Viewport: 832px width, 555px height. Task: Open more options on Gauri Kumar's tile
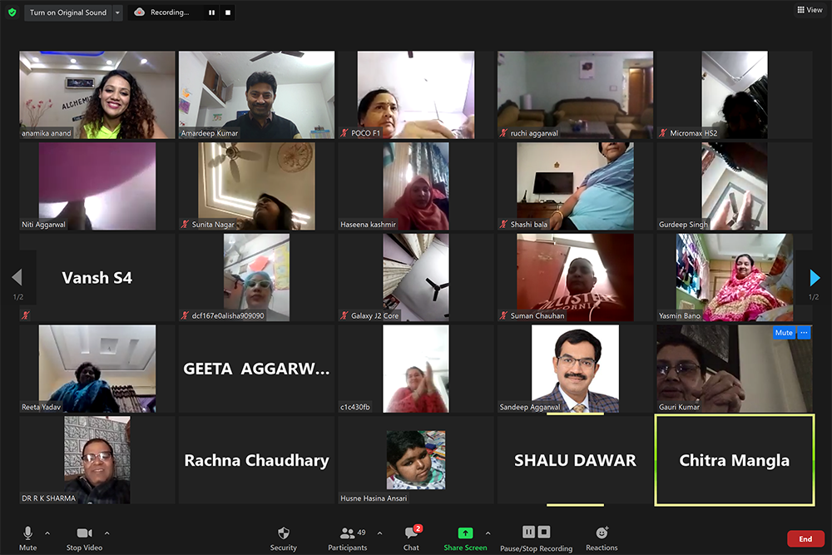[x=804, y=333]
